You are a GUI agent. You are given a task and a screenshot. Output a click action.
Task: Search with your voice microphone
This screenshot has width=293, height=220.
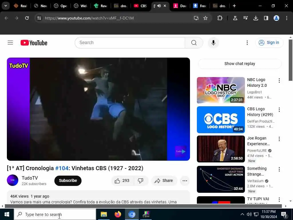(213, 43)
